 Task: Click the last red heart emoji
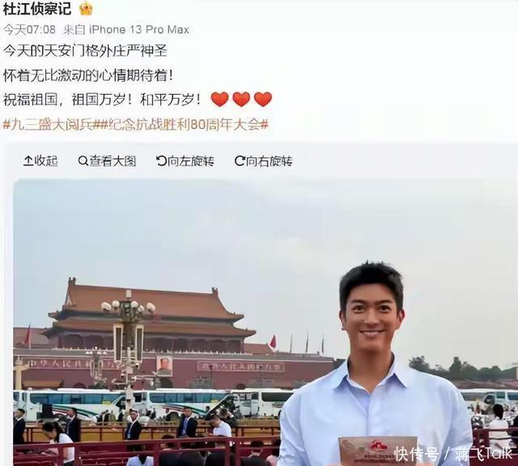[x=263, y=99]
